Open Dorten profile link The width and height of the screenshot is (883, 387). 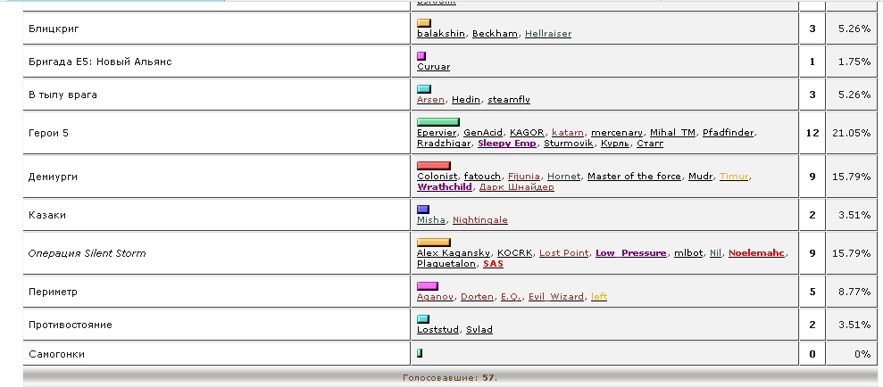coord(477,297)
